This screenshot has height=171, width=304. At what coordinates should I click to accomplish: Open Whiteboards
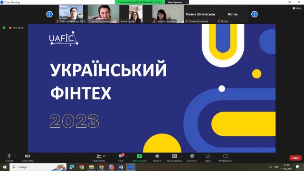[x=225, y=158]
